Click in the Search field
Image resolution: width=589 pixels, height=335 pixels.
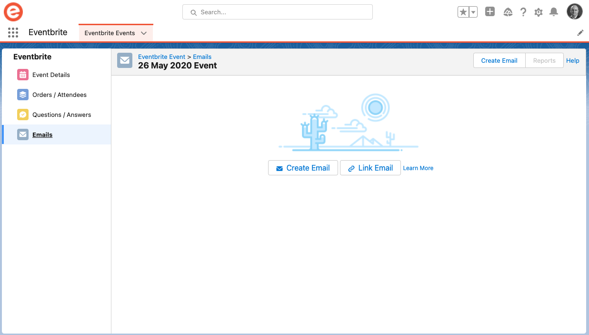point(278,12)
